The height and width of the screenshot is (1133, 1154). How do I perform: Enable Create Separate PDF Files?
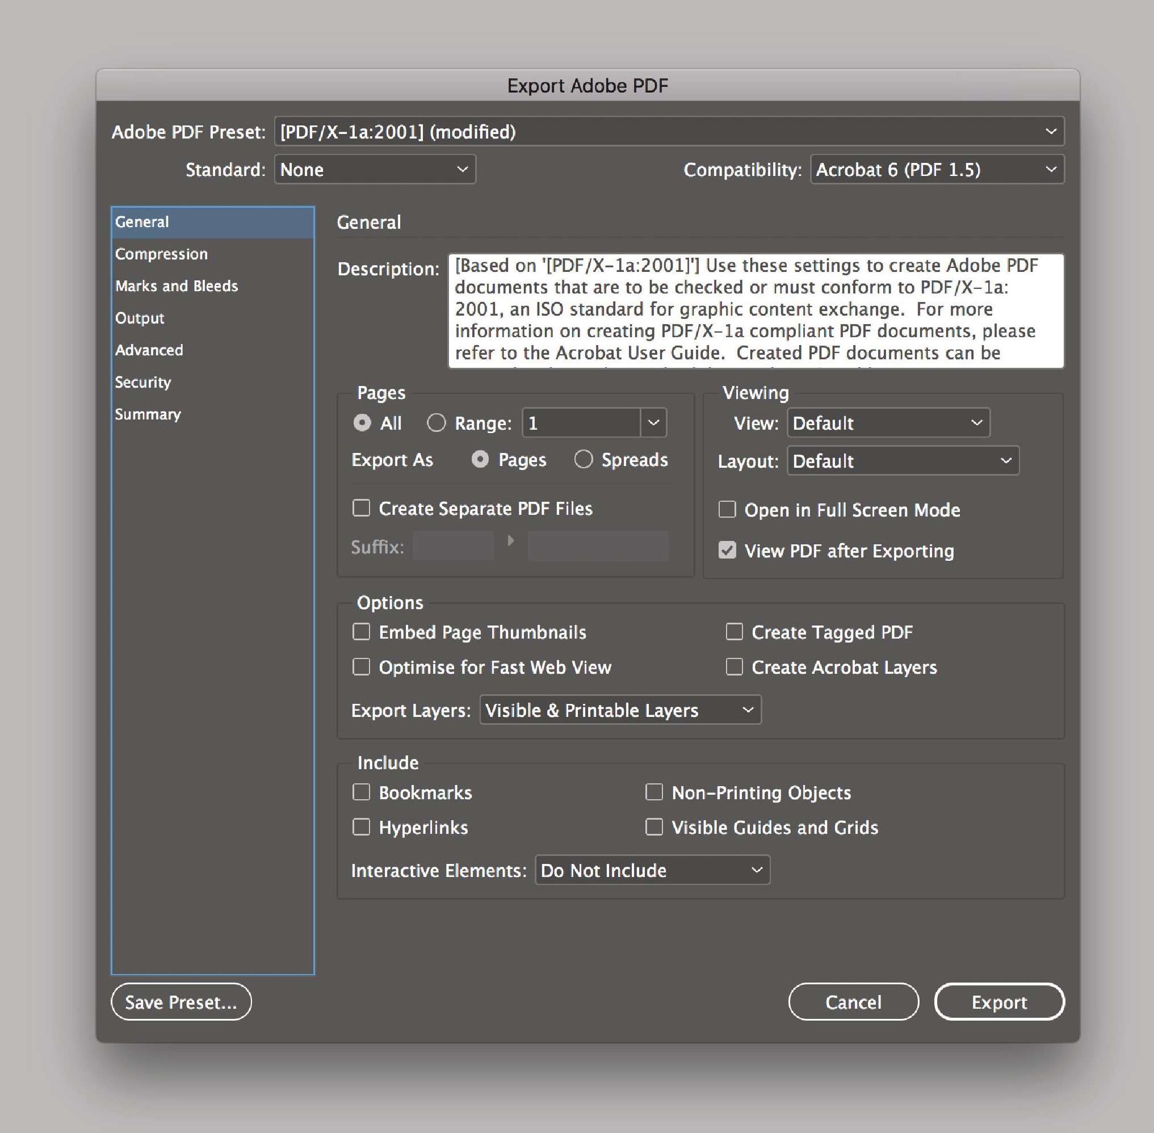[361, 507]
